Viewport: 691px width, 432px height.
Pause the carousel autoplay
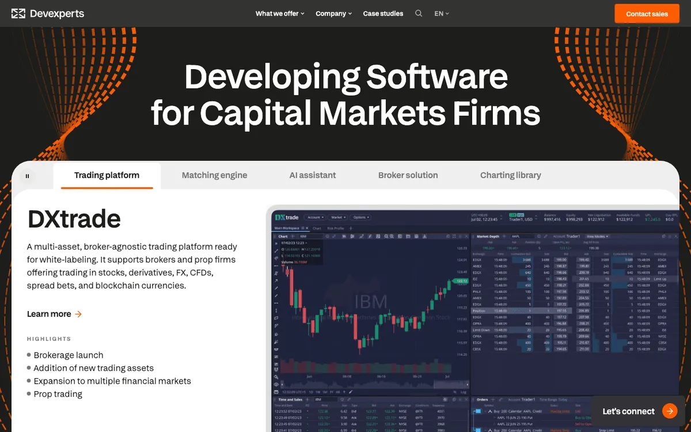coord(27,176)
